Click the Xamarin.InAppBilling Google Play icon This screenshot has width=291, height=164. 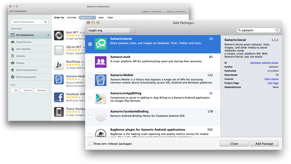(101, 98)
